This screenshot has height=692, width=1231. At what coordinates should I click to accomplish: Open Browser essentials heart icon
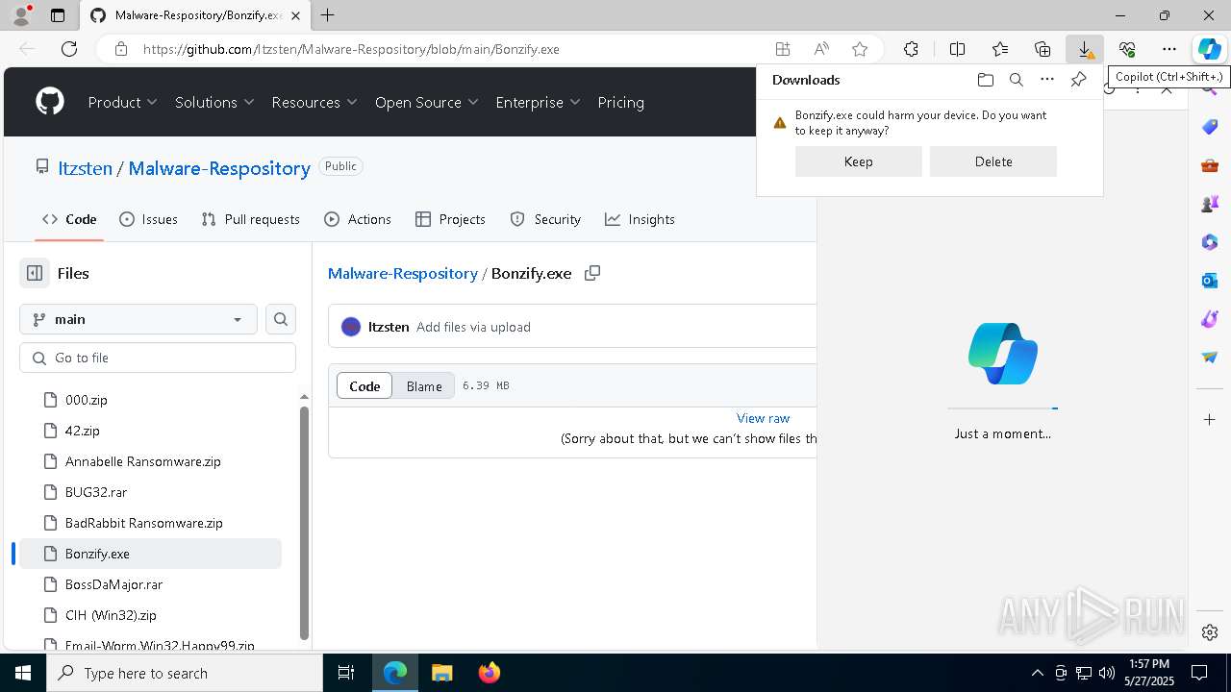coord(1127,49)
